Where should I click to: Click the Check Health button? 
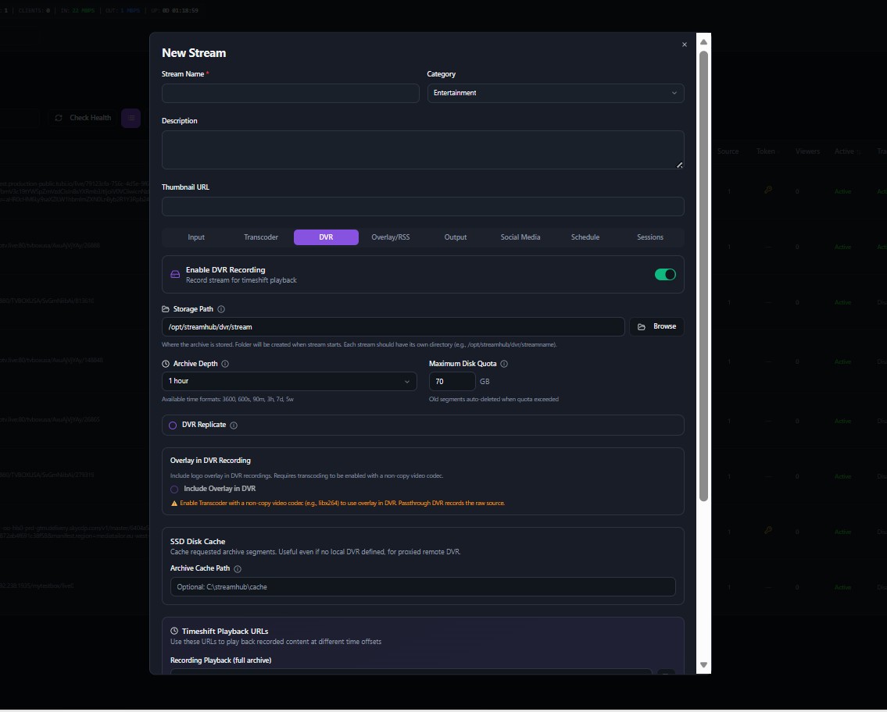click(x=82, y=118)
